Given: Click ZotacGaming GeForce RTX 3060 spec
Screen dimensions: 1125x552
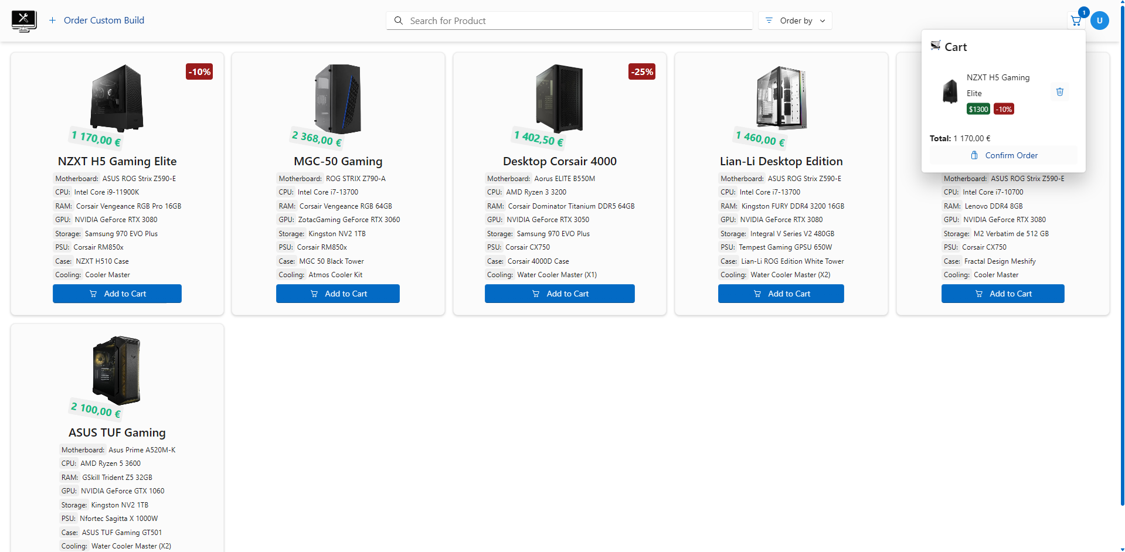Looking at the screenshot, I should pos(349,220).
